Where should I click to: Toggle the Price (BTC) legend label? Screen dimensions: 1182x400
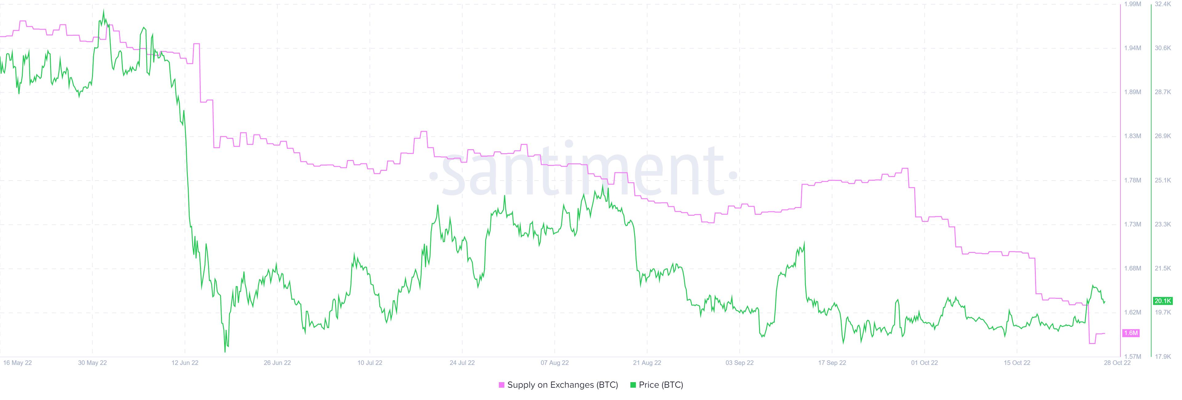661,385
